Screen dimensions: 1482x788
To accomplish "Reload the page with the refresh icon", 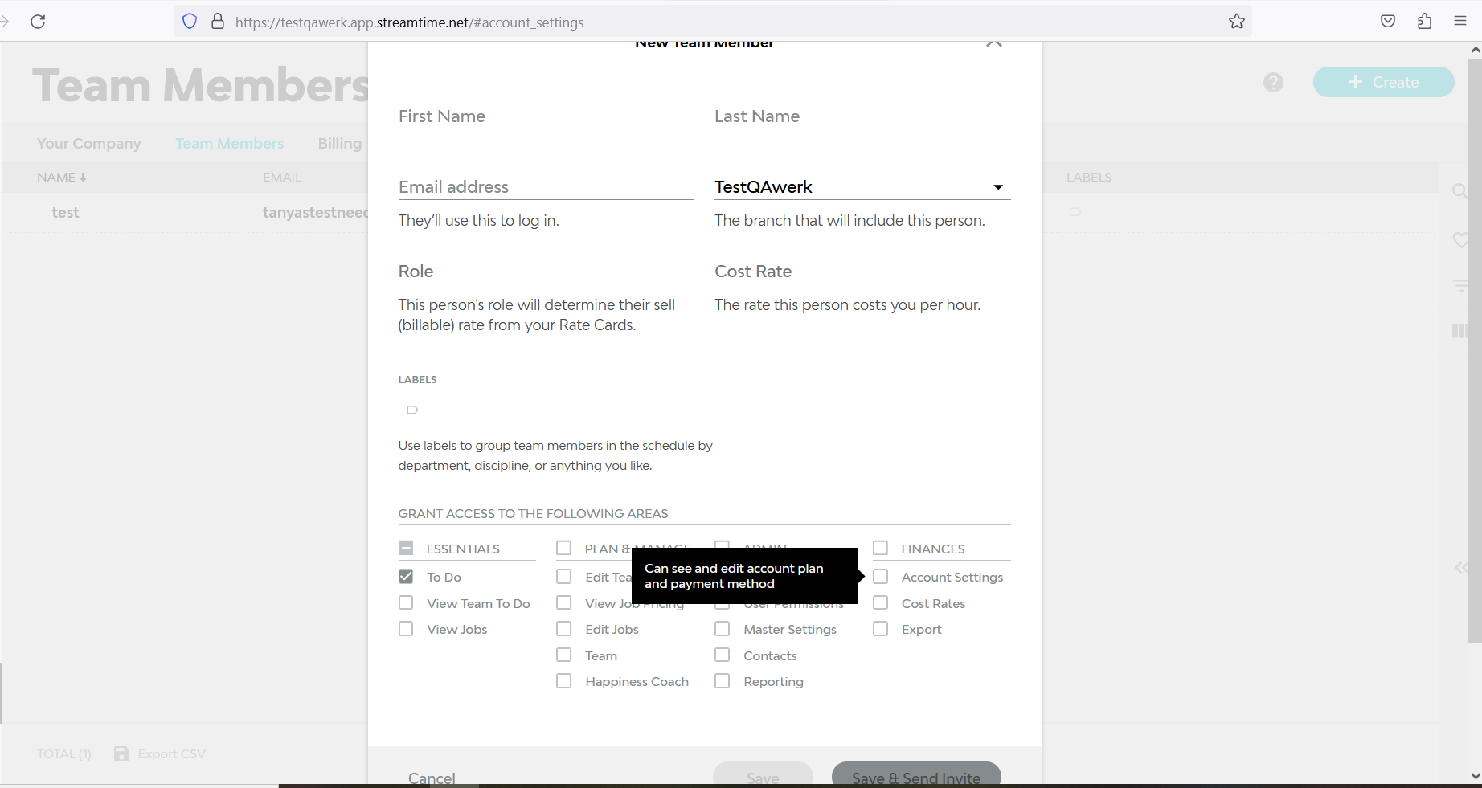I will (38, 22).
